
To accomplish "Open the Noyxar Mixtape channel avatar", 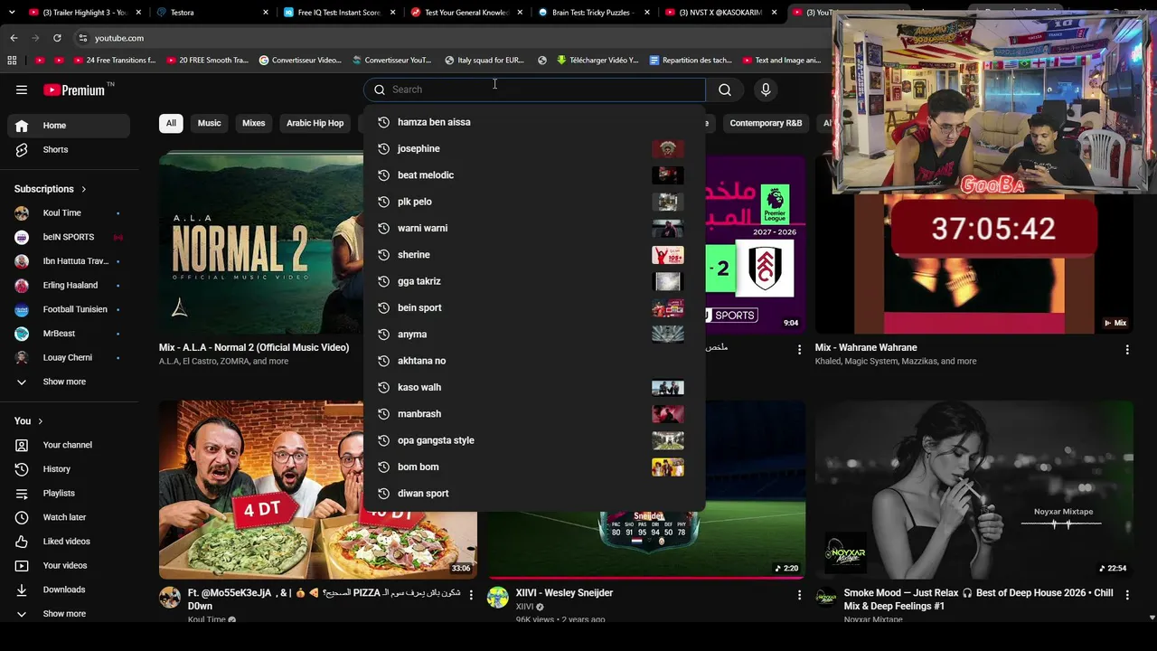I will click(826, 597).
